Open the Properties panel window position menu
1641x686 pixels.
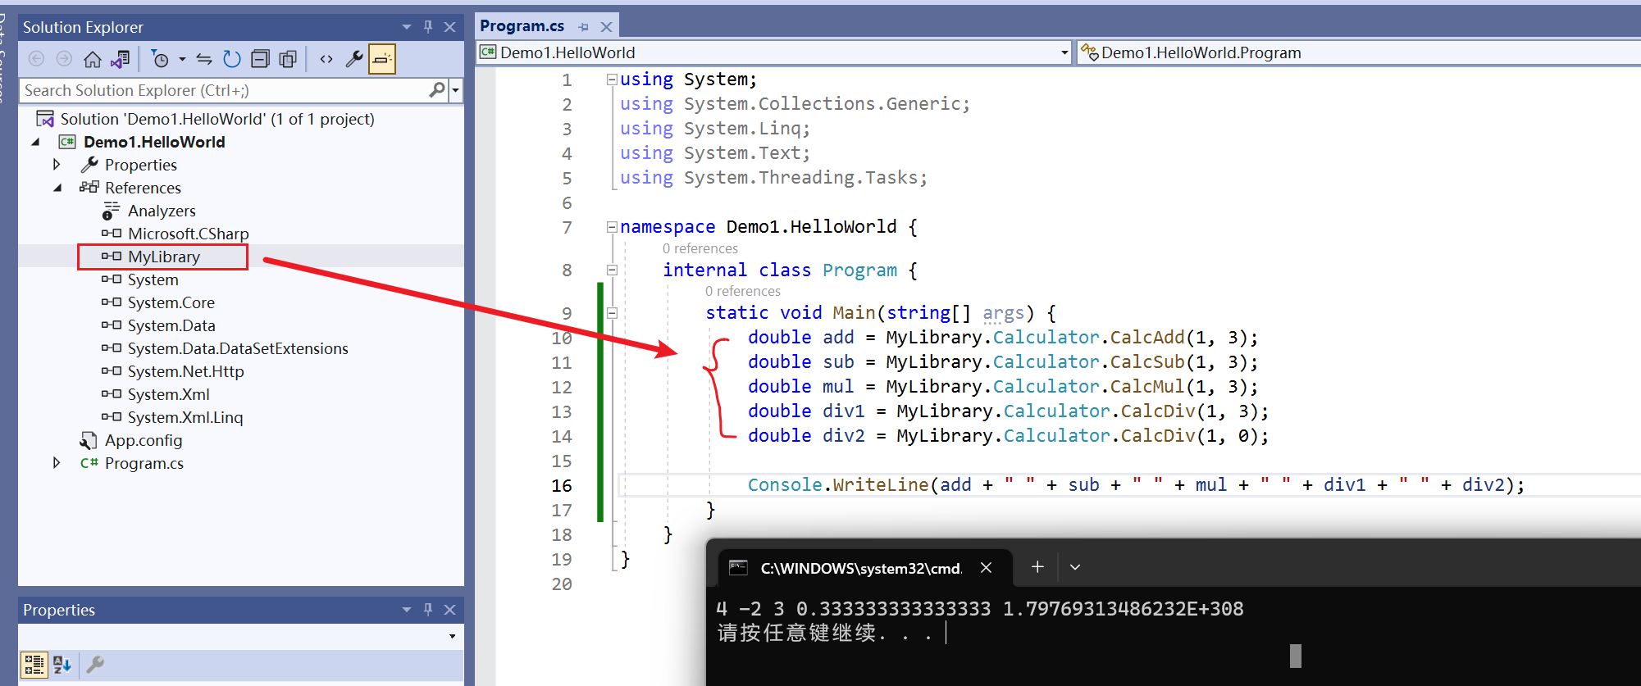pyautogui.click(x=407, y=610)
